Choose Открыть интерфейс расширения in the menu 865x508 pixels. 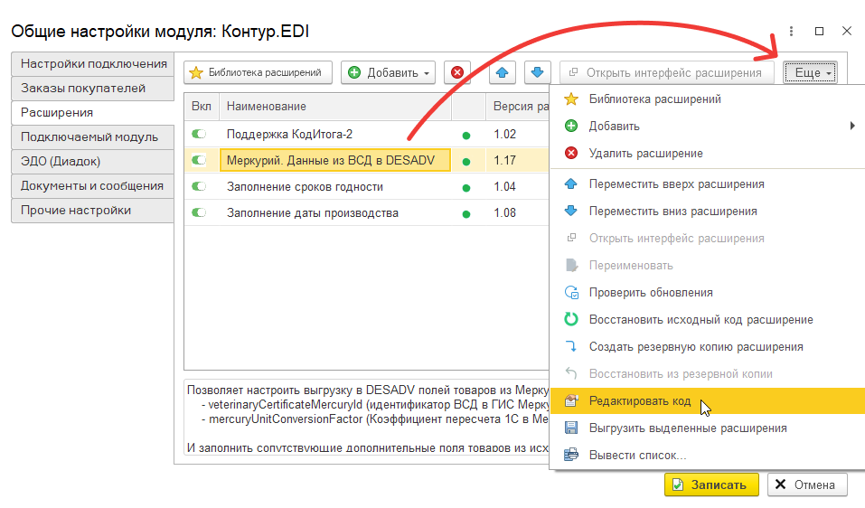[707, 239]
